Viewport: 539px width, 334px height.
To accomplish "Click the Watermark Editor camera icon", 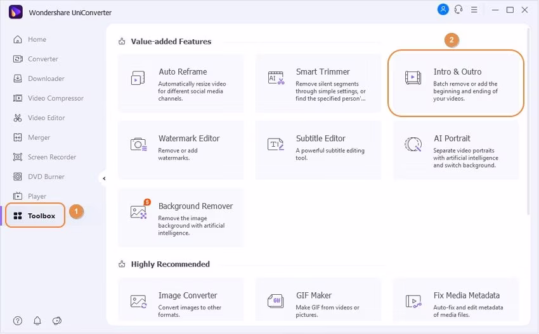I will [138, 144].
